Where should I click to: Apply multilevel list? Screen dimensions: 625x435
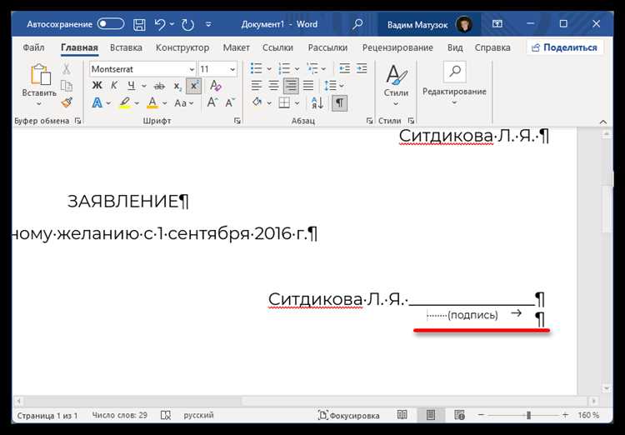(312, 68)
